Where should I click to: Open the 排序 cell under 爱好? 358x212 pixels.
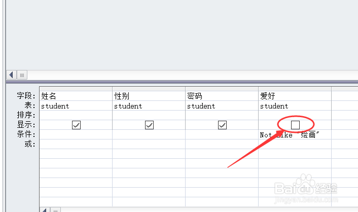pyautogui.click(x=295, y=115)
